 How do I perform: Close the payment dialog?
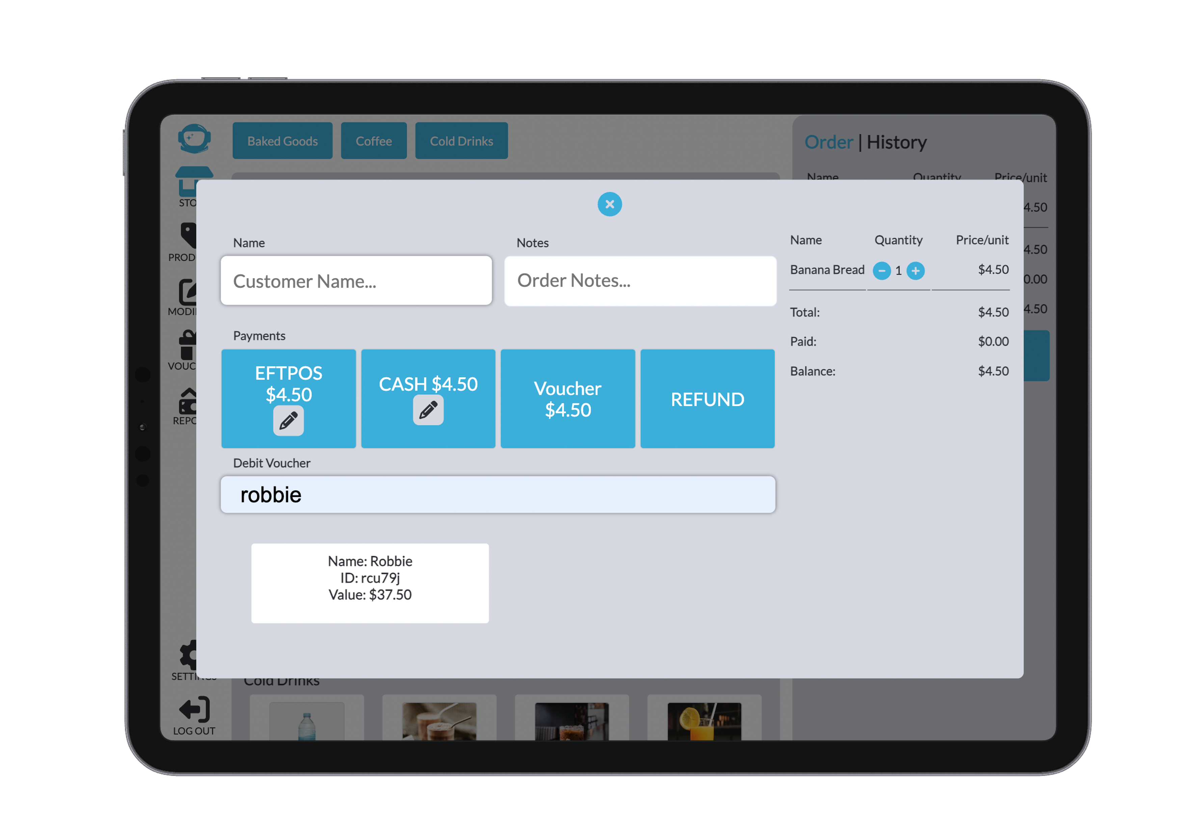click(610, 204)
